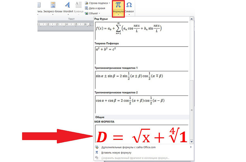This screenshot has width=246, height=162.
Task: Expand the Объект dropdown arrow
Action: coord(99,13)
